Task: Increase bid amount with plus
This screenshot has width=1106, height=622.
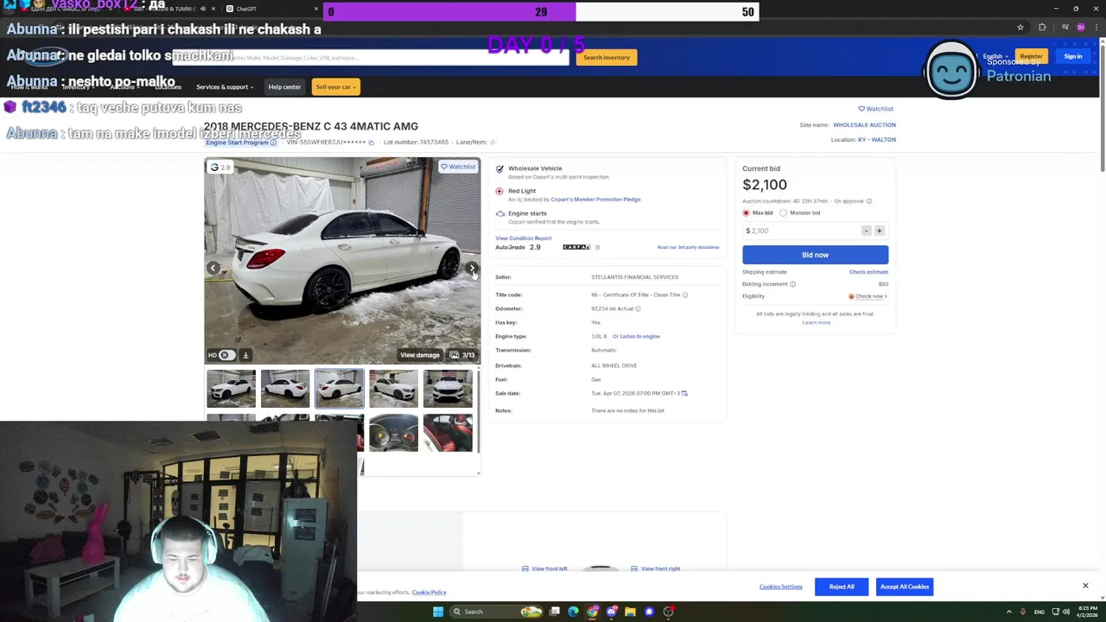Action: tap(879, 231)
